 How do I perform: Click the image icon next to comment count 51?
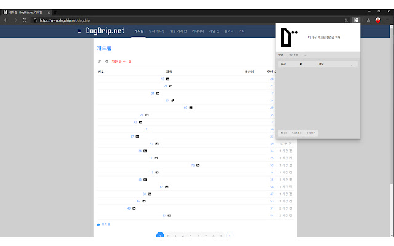click(157, 144)
